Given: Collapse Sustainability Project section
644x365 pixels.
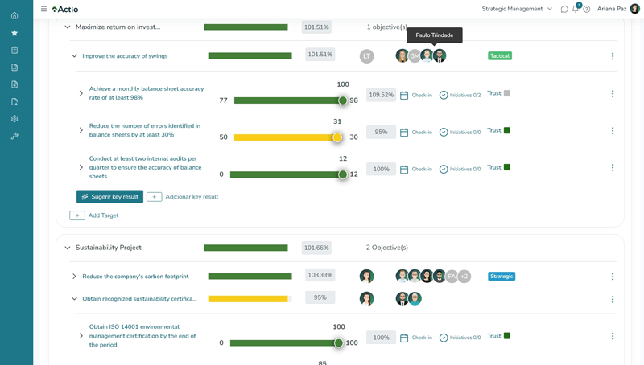Looking at the screenshot, I should (68, 248).
